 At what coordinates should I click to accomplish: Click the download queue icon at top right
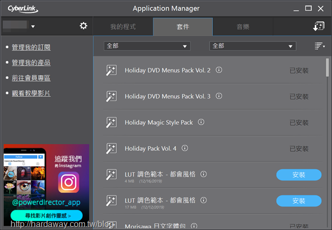pos(319,26)
